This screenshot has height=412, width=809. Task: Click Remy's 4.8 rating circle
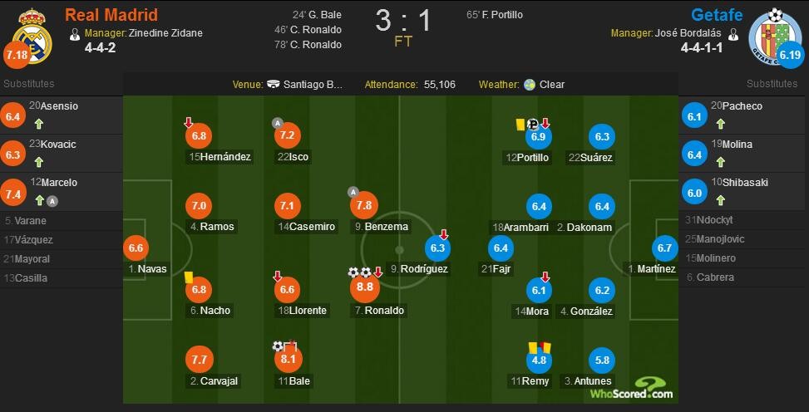(539, 360)
